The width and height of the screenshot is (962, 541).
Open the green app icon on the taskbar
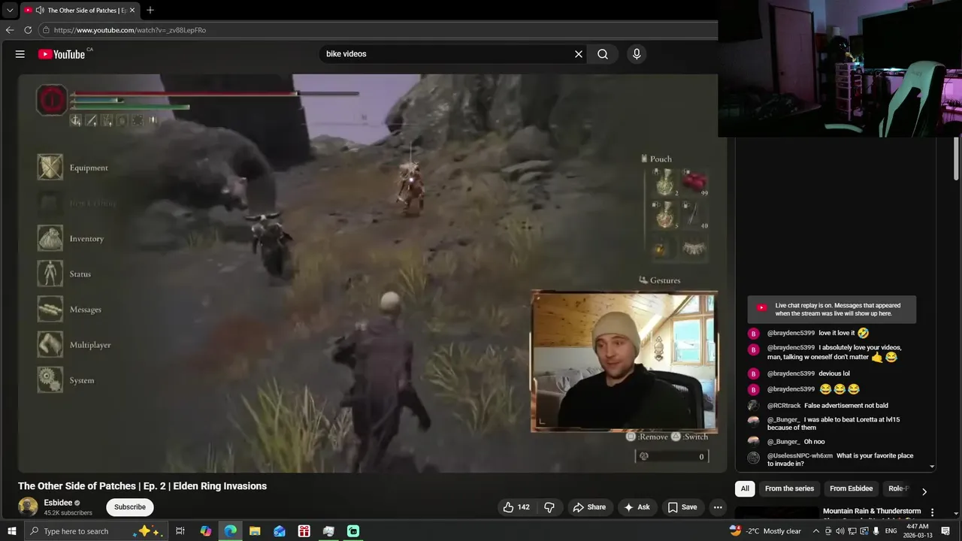pyautogui.click(x=353, y=531)
